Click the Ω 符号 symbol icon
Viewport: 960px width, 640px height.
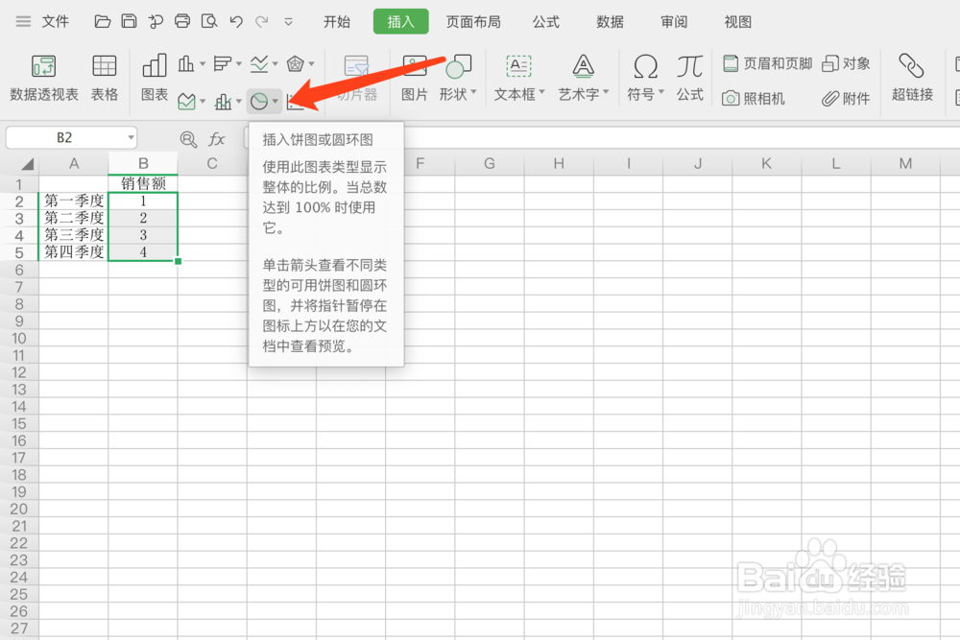pyautogui.click(x=645, y=66)
